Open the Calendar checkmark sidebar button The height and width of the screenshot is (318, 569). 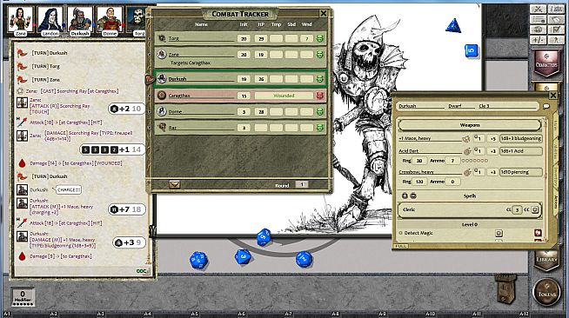[556, 30]
